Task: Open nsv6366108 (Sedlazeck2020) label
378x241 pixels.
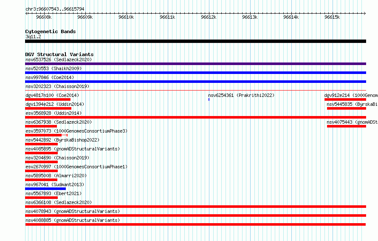Action: (59, 202)
